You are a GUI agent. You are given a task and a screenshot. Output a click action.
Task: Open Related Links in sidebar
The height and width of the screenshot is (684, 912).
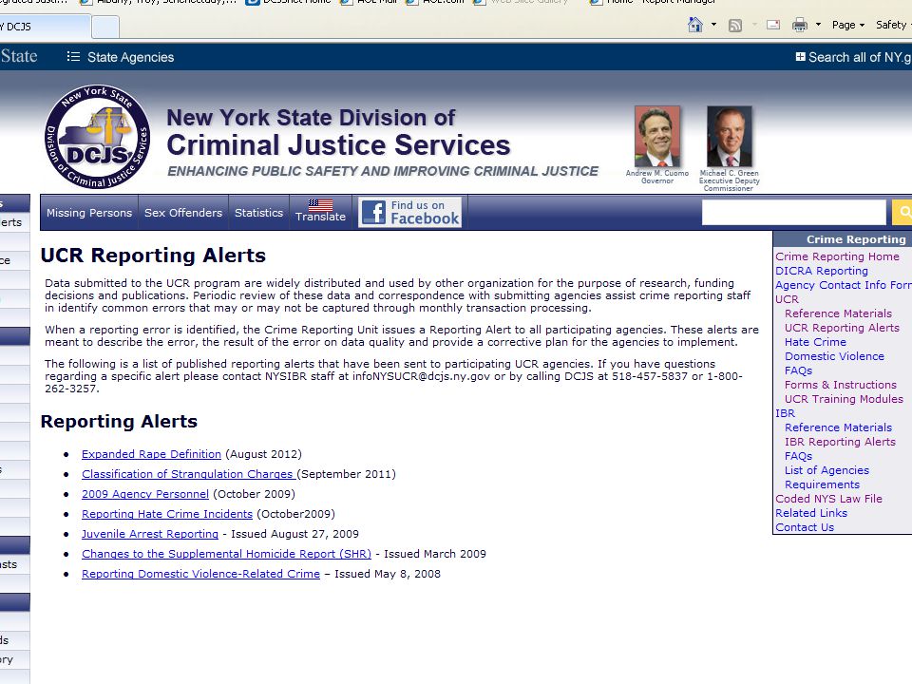click(x=810, y=513)
